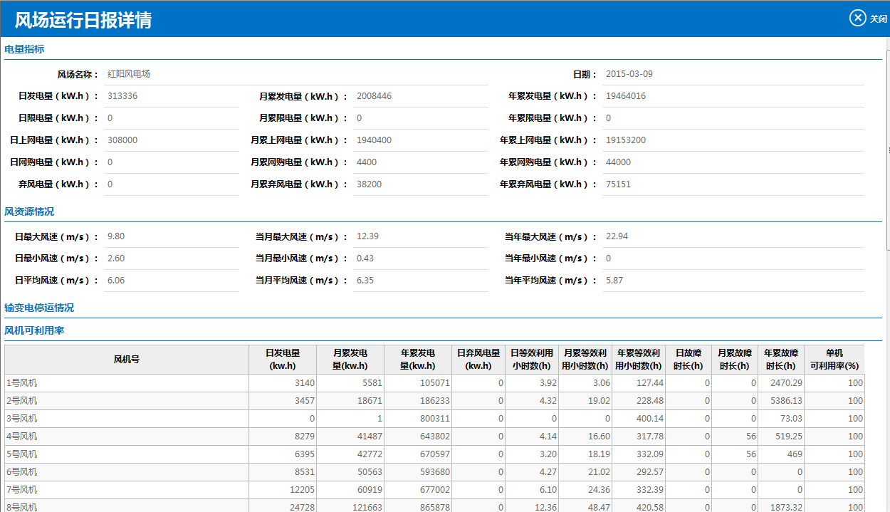
Task: Sort by 单机可利用率(%) column header
Action: [x=834, y=360]
